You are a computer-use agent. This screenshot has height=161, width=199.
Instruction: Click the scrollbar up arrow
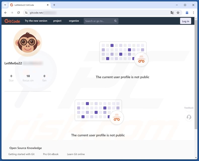pyautogui.click(x=196, y=19)
